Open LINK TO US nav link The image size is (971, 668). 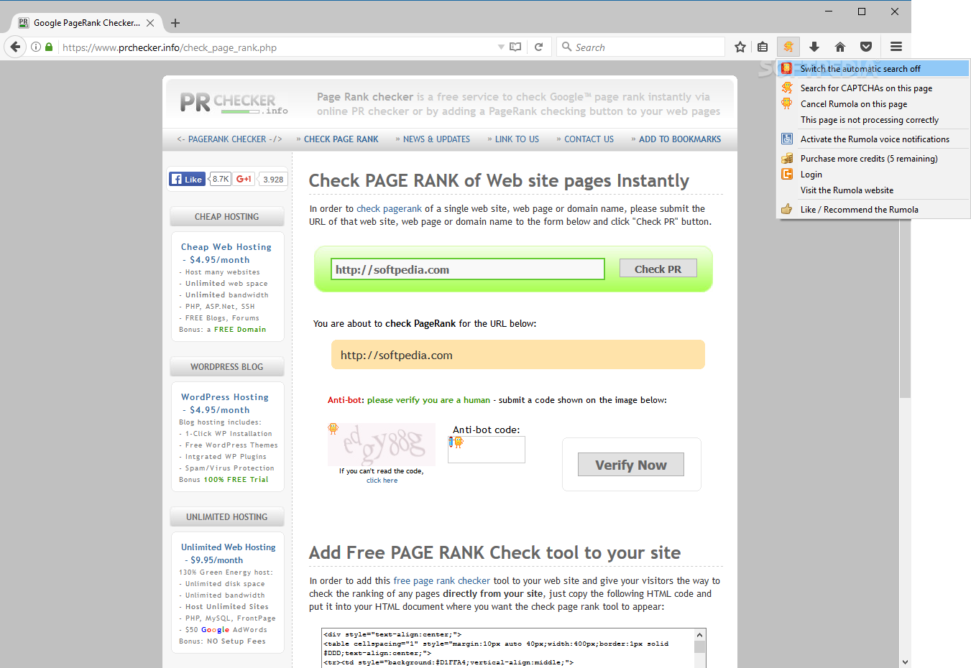(517, 139)
